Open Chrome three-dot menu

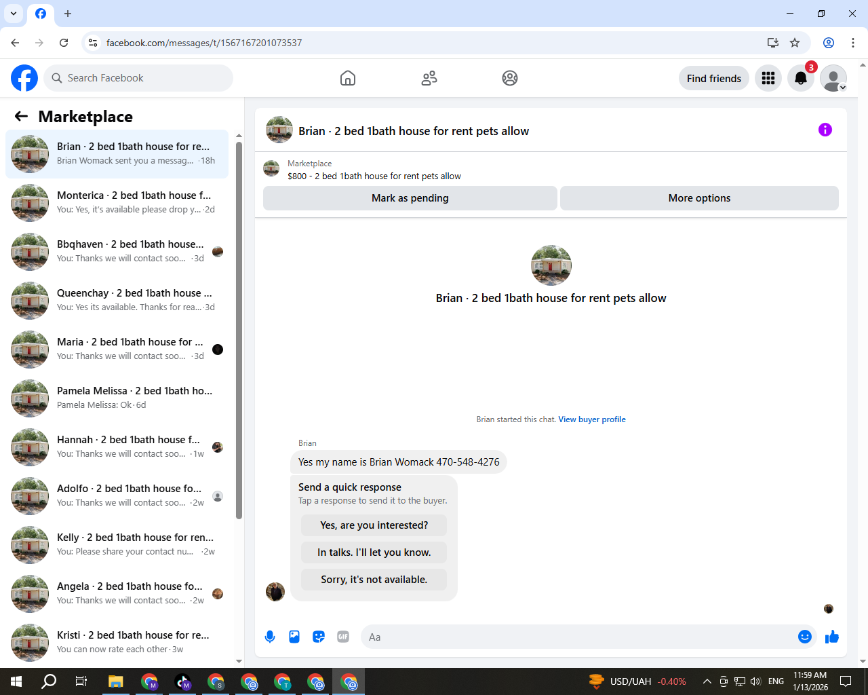(x=853, y=43)
